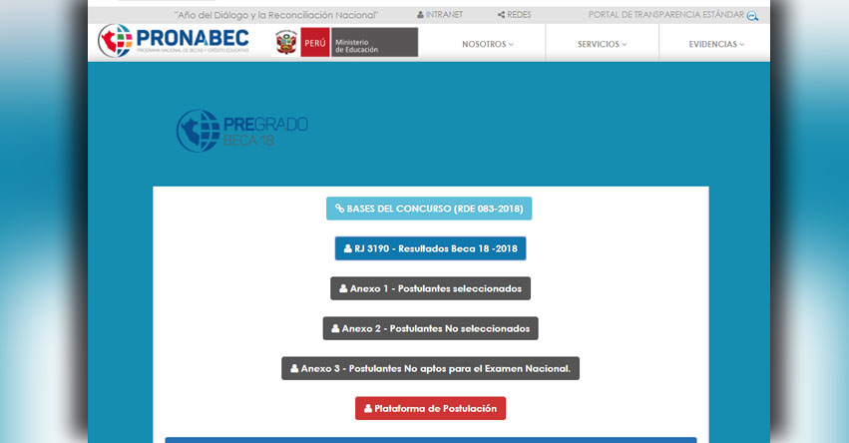
Task: Open Portal de Transparencia Estándar link
Action: point(666,15)
